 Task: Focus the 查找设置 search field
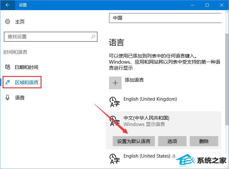tap(51, 37)
